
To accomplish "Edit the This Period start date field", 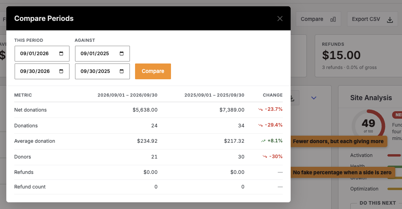I will coord(42,54).
